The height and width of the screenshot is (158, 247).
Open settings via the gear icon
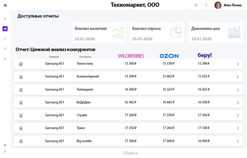tap(5, 59)
